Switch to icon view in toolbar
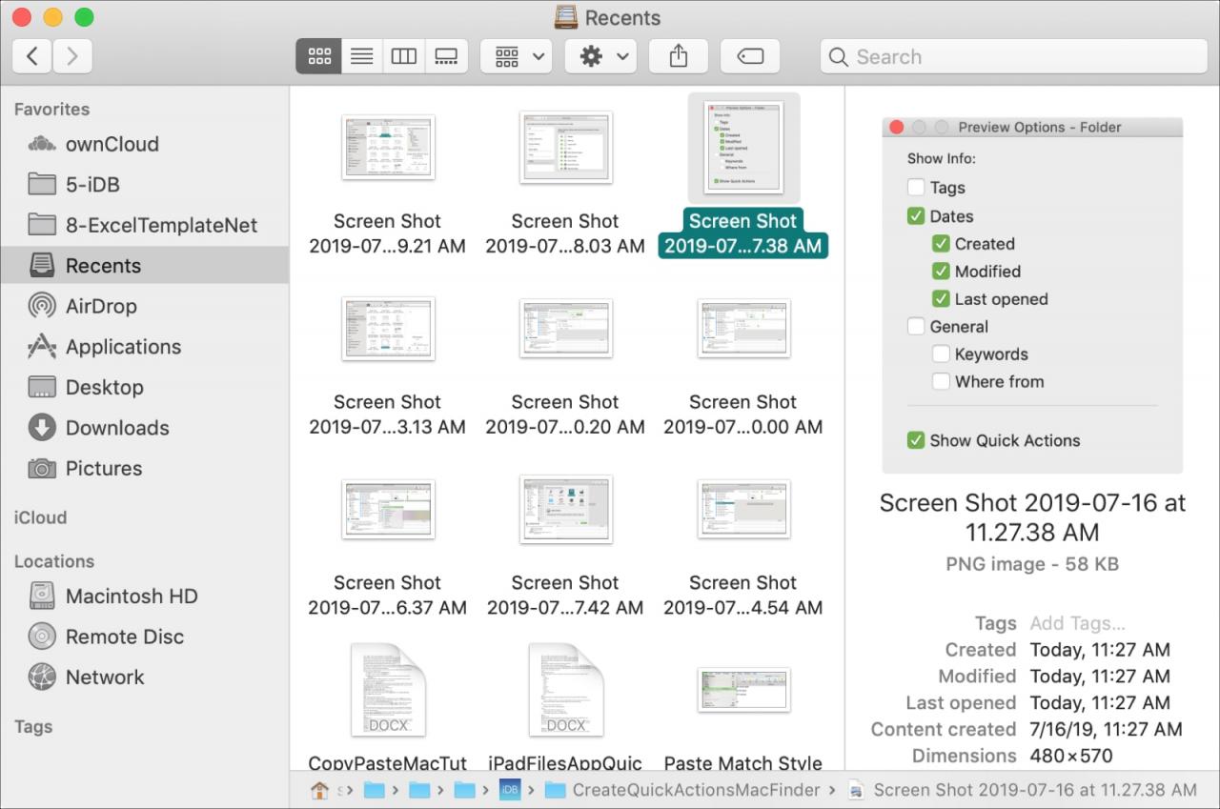This screenshot has height=809, width=1220. click(319, 56)
